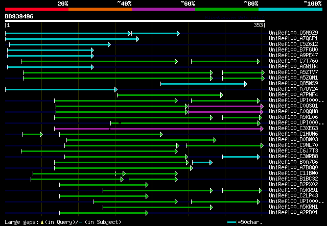This screenshot has height=226, width=327.
Task: Select the query name BB939496
Action: 19,16
